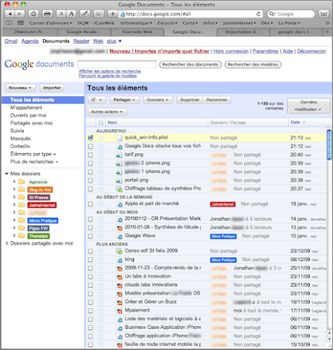Image resolution: width=333 pixels, height=350 pixels.
Task: Click the Agoravox folder icon
Action: coord(21,182)
